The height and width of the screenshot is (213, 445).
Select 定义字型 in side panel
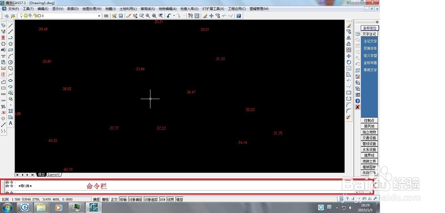pos(370,56)
